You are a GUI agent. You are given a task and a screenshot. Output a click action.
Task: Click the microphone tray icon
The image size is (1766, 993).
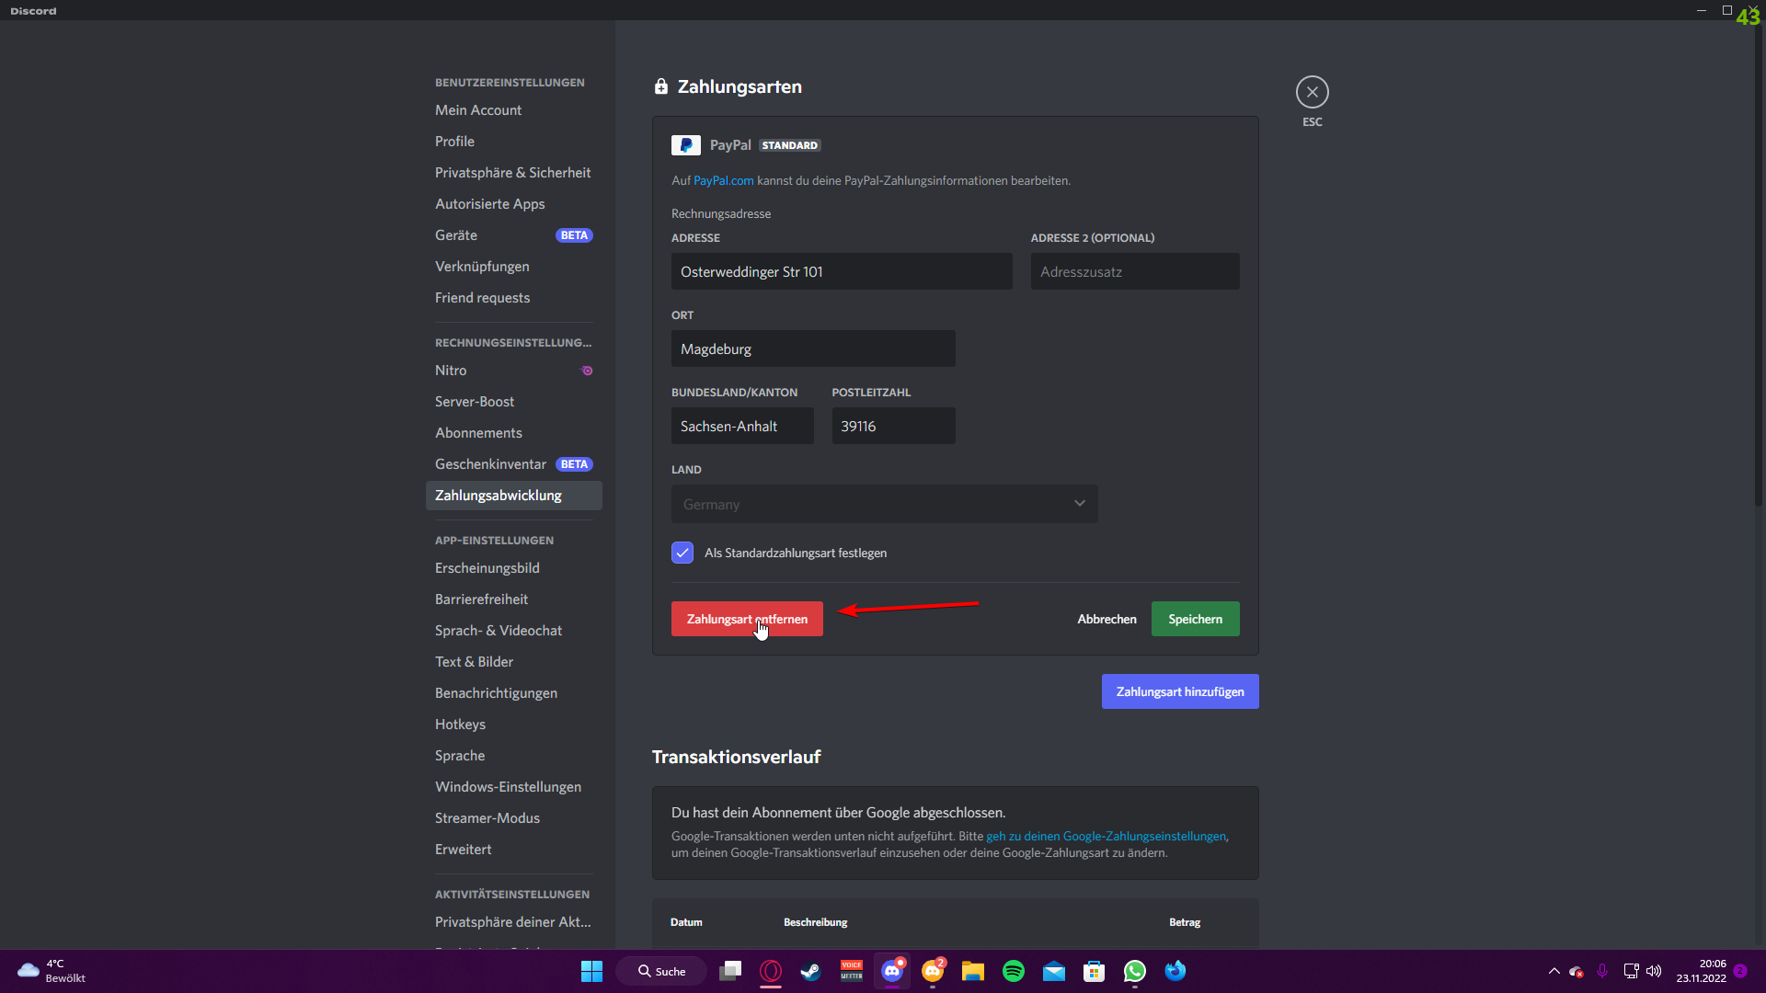click(1602, 971)
